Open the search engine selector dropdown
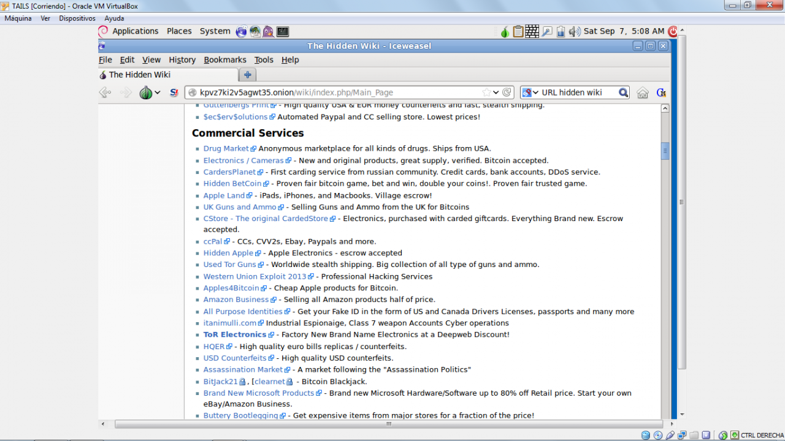785x441 pixels. coord(530,92)
